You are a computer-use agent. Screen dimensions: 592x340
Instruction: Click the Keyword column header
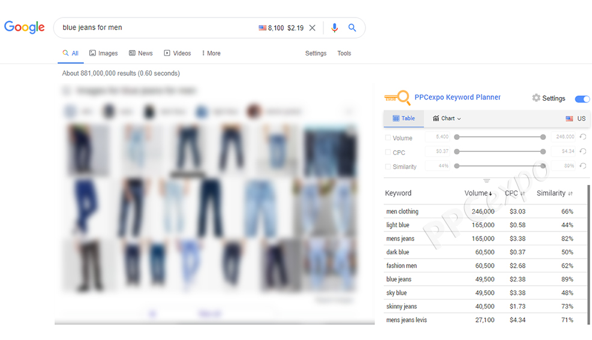[398, 193]
